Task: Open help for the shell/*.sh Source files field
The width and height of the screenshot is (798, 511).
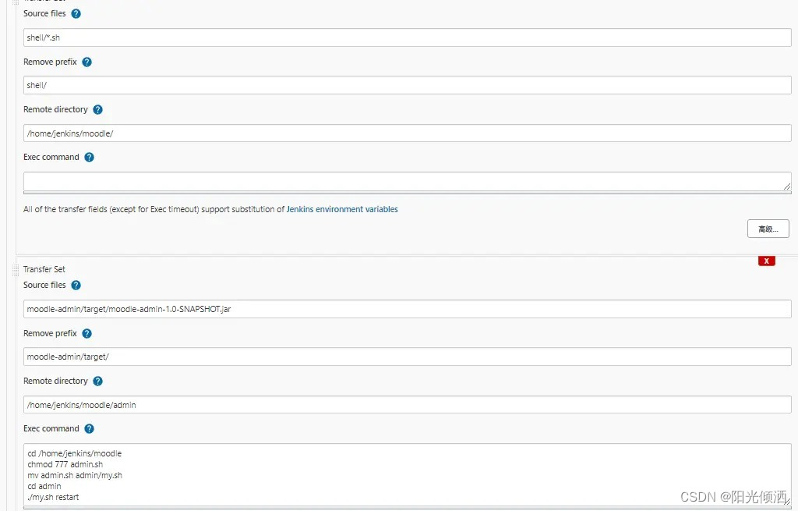Action: click(x=76, y=13)
